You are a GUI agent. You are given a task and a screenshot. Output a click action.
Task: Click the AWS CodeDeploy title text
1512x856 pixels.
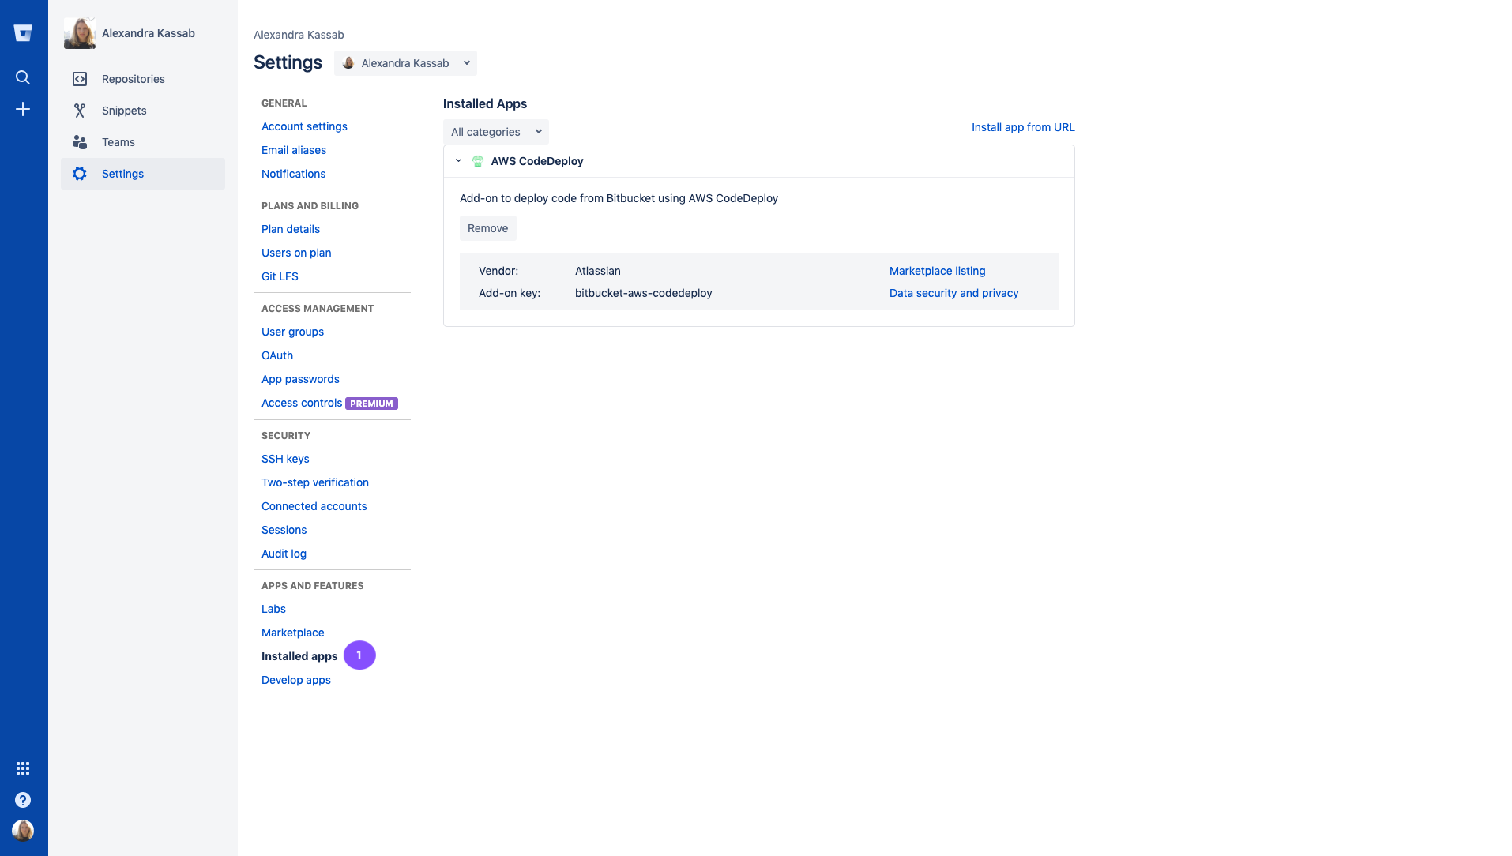click(537, 161)
